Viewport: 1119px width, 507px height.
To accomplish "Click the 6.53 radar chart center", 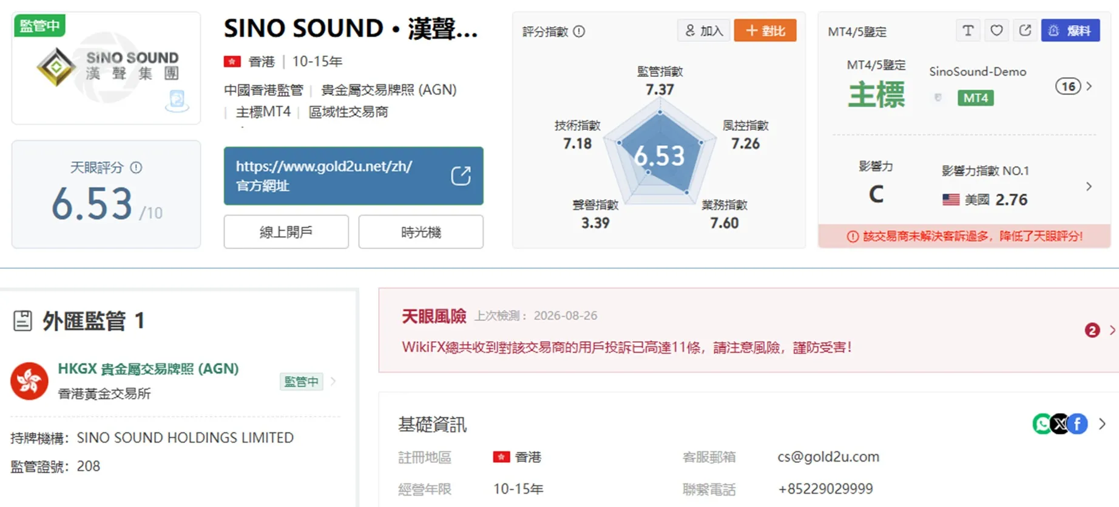I will (660, 156).
